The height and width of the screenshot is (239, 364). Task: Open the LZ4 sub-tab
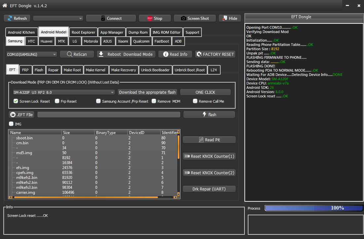214,70
